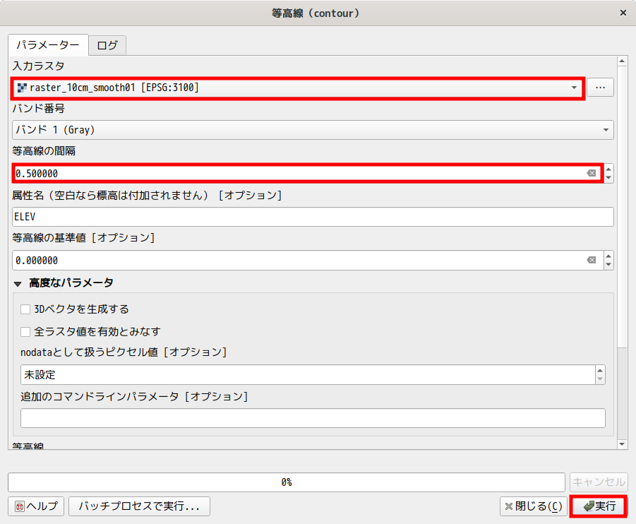Increase 等高線の基準値 with up arrow

click(608, 256)
